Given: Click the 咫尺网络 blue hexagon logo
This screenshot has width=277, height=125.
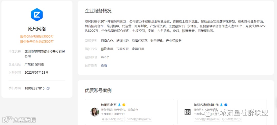Looking at the screenshot, I should point(37,15).
